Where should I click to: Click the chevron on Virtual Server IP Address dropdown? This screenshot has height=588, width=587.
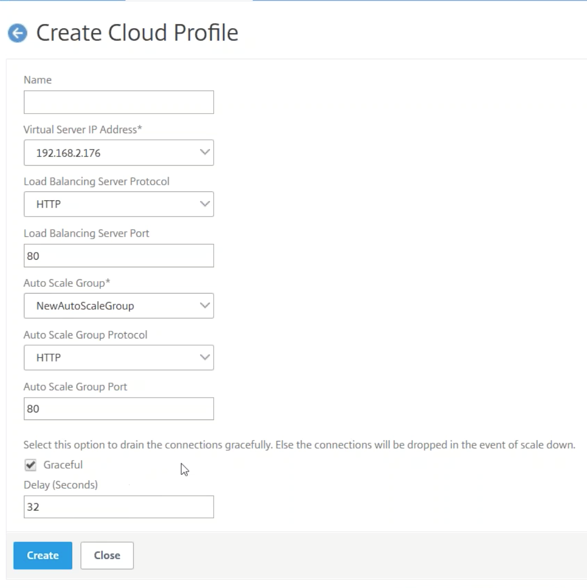pos(205,153)
